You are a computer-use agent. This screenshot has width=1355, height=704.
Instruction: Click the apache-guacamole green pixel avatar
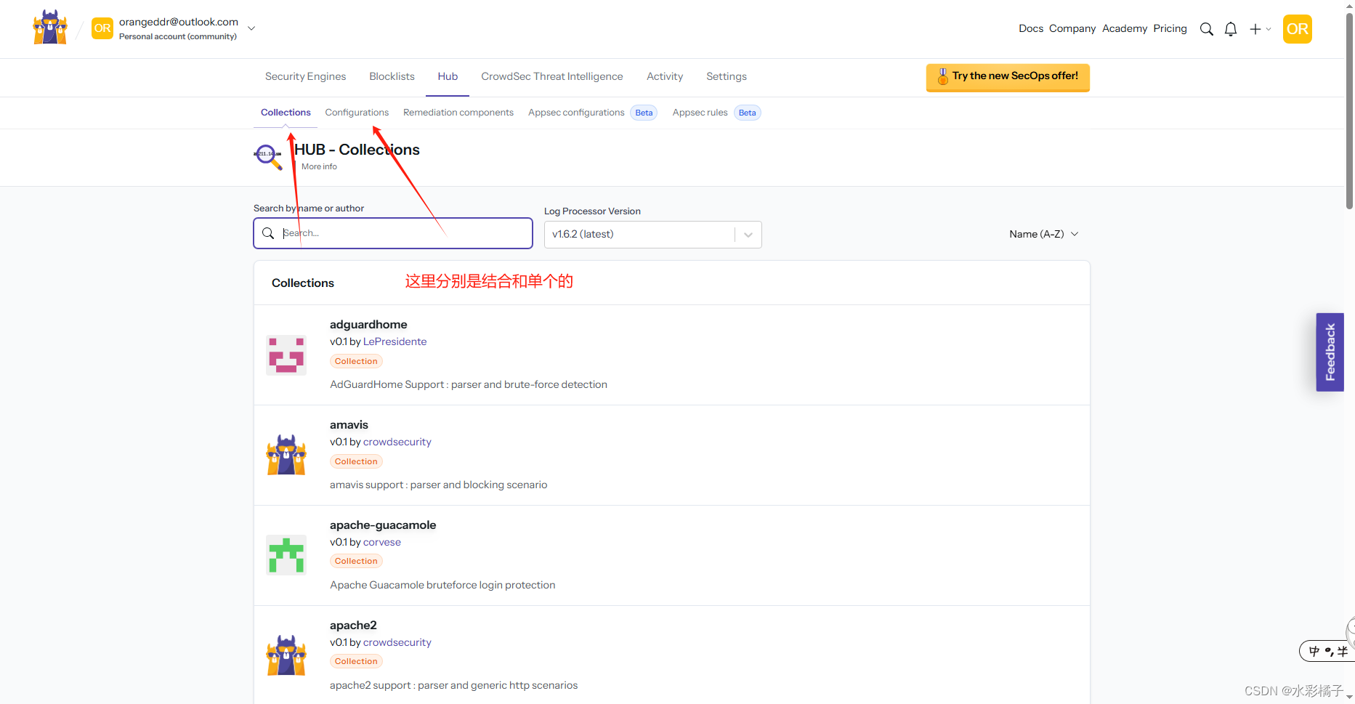pyautogui.click(x=286, y=555)
